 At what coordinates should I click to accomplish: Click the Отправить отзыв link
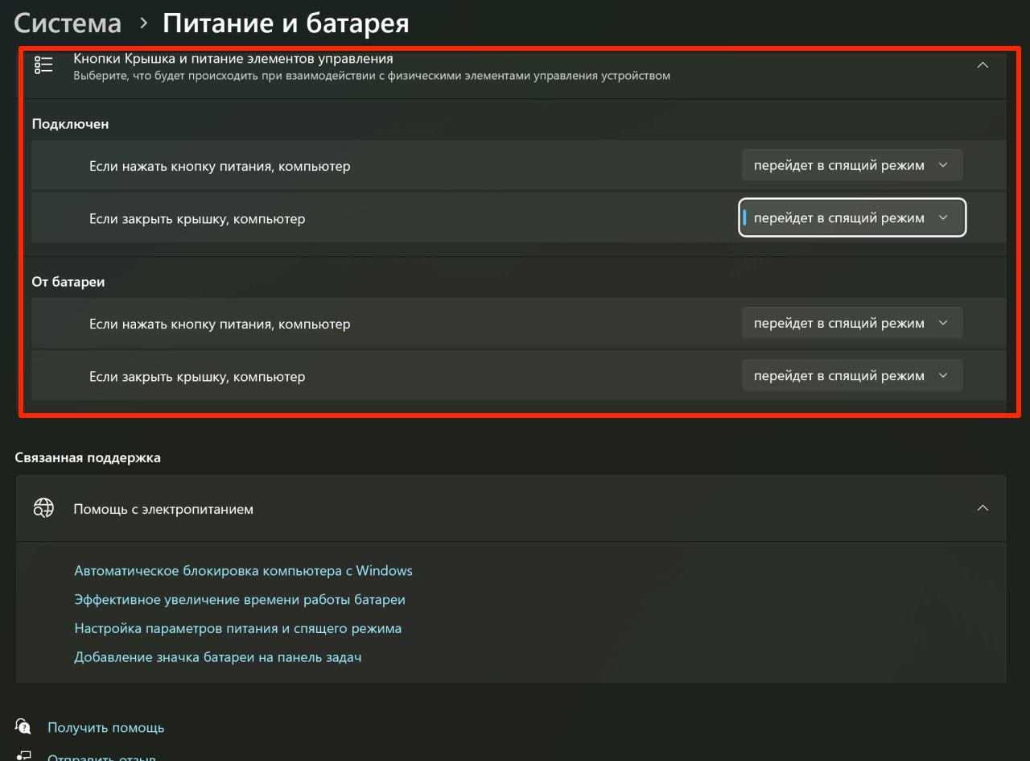coord(101,757)
